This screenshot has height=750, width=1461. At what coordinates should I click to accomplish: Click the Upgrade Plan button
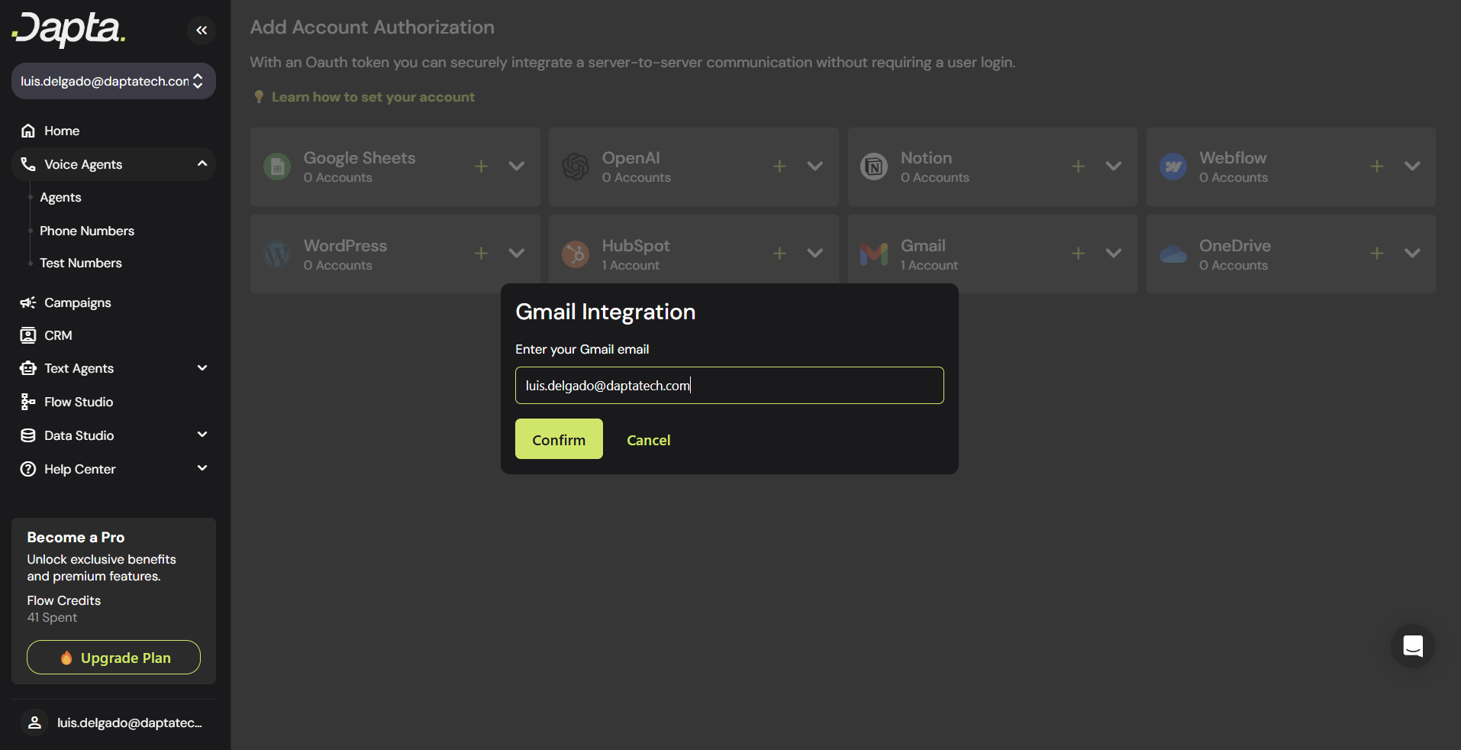114,658
